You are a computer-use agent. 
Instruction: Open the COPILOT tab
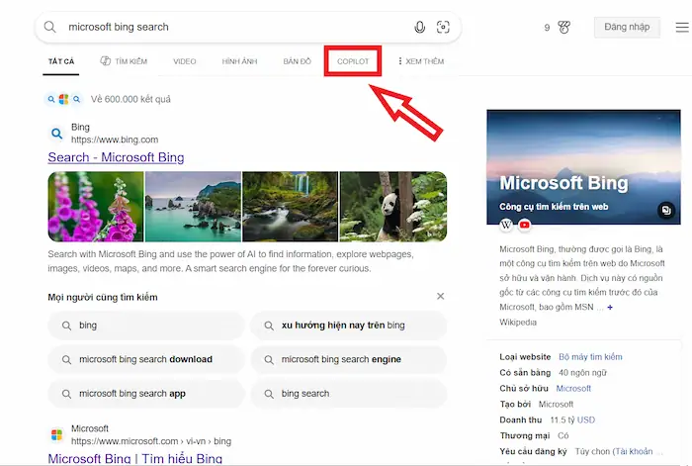pyautogui.click(x=353, y=61)
